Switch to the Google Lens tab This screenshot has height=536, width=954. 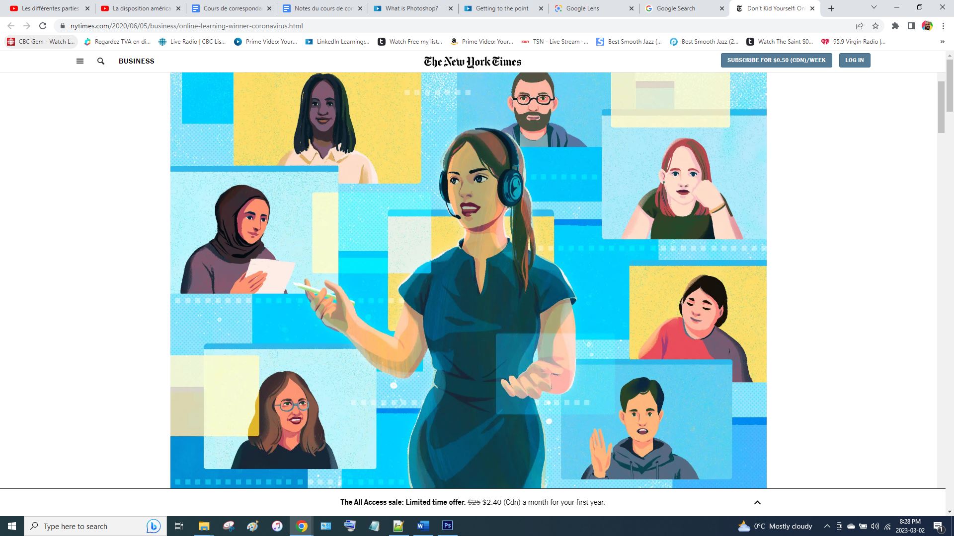pyautogui.click(x=582, y=8)
